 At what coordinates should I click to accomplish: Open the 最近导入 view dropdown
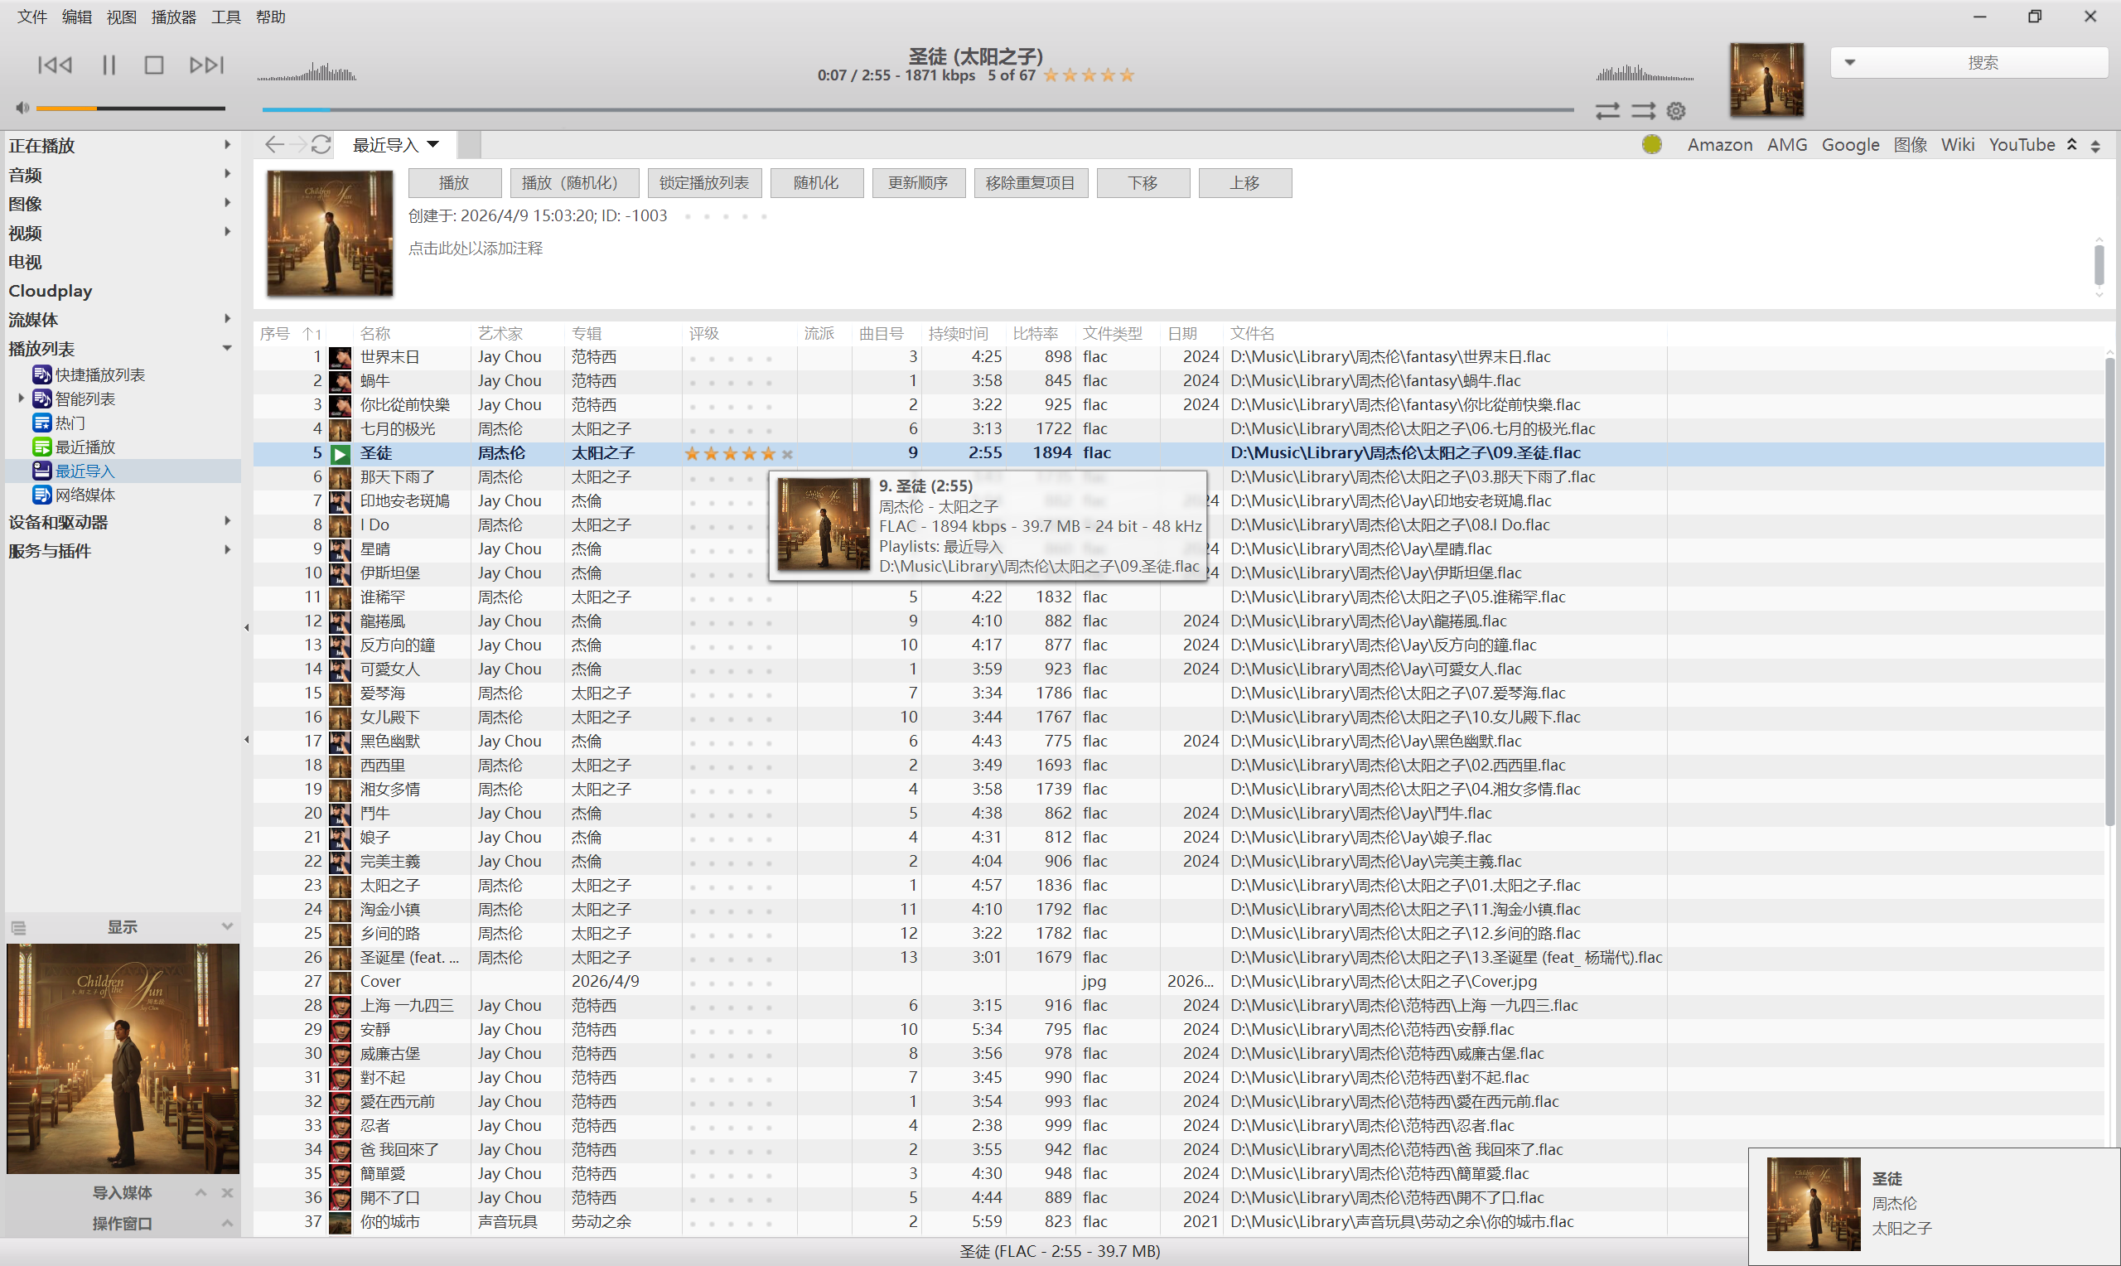point(433,145)
